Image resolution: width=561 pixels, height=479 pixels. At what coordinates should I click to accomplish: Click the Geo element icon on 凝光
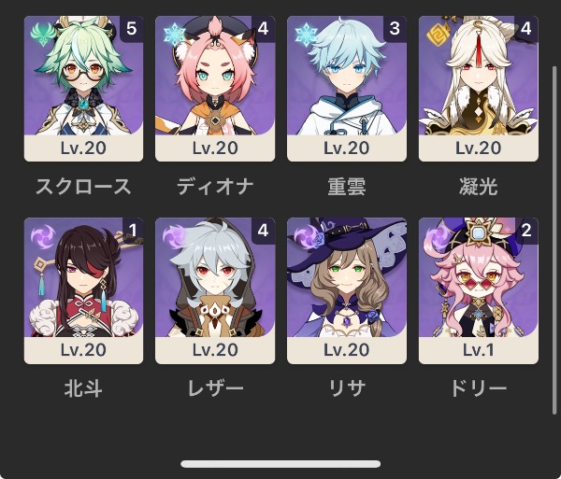pyautogui.click(x=438, y=35)
